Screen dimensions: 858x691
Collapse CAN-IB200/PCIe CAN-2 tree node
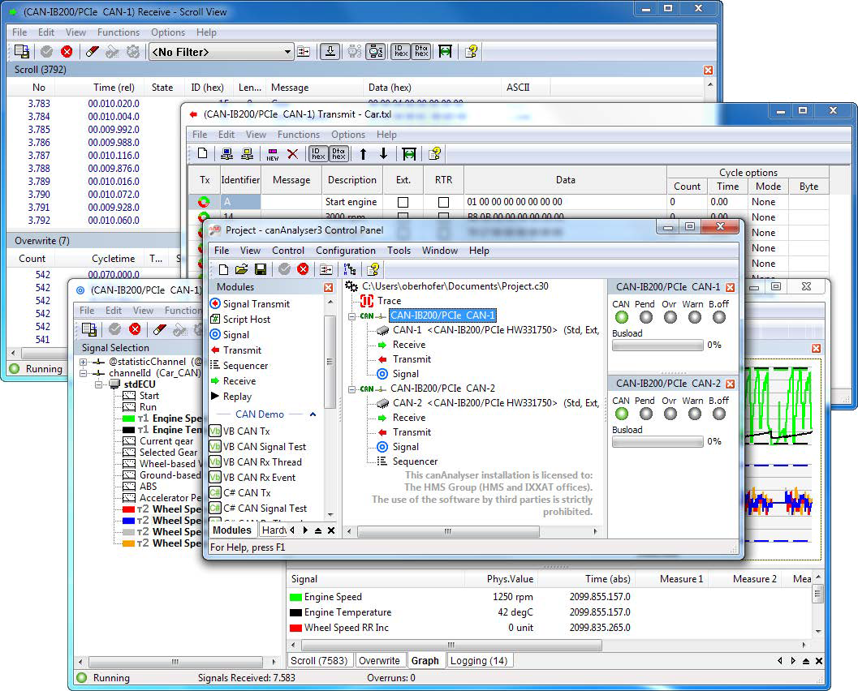tap(351, 389)
